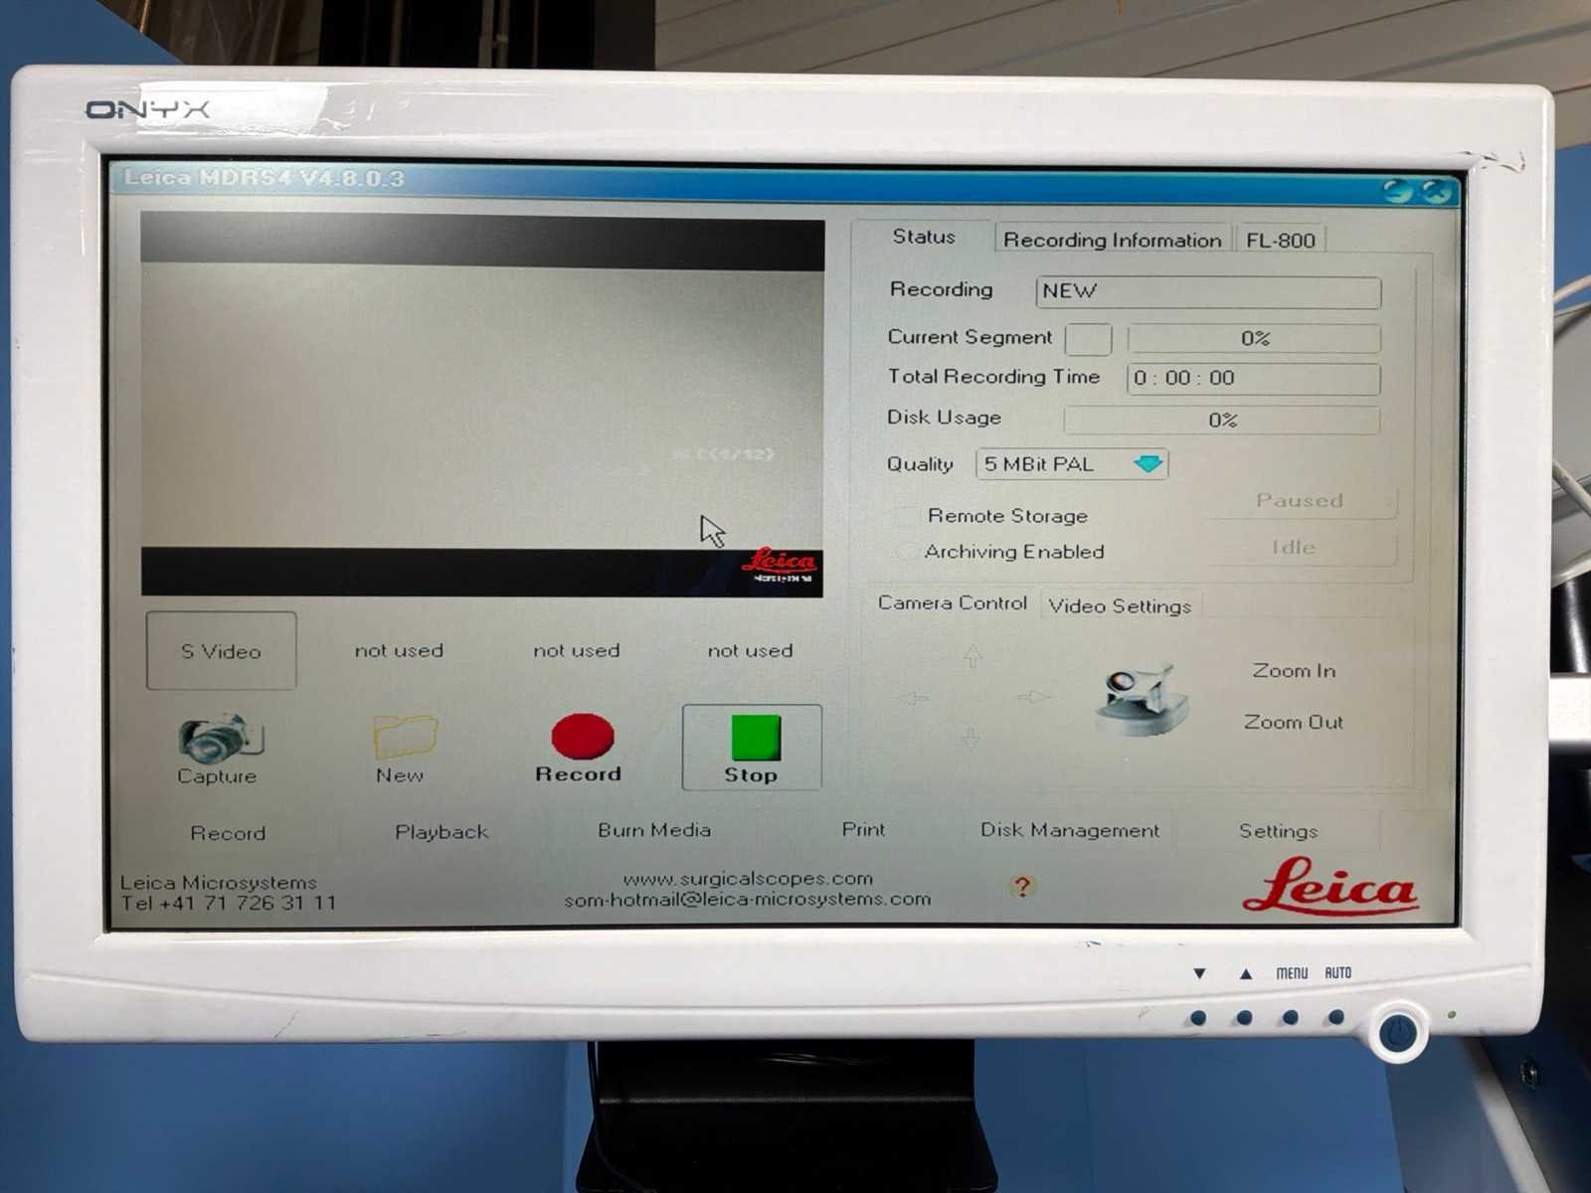Click the New folder icon
This screenshot has height=1193, width=1591.
tap(404, 738)
